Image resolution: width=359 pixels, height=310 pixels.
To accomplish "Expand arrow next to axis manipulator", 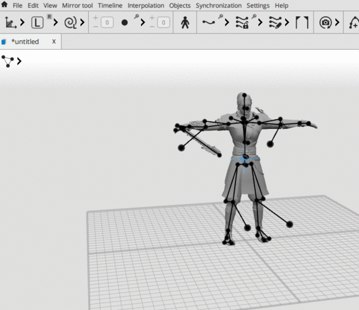I will click(22, 22).
